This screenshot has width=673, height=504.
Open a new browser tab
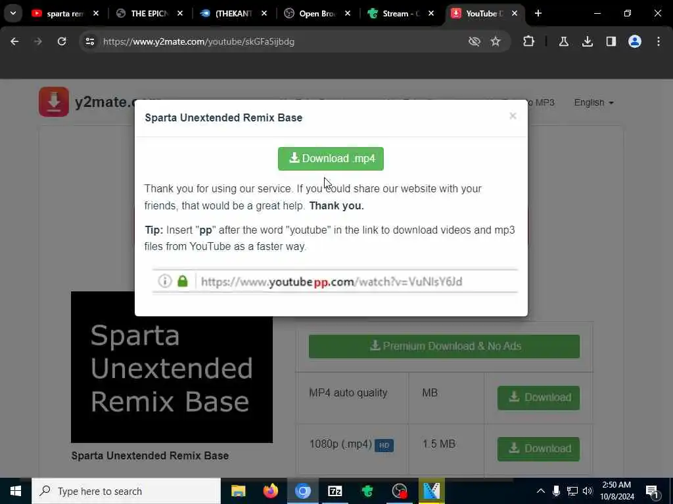(538, 13)
